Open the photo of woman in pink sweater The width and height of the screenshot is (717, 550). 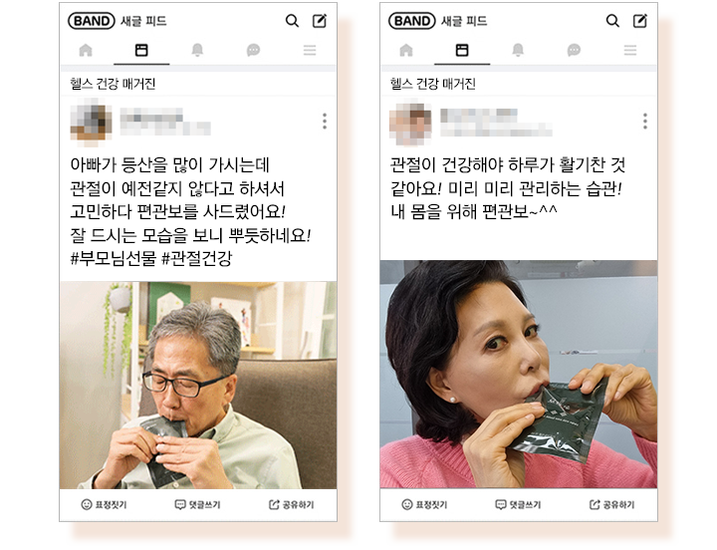point(519,375)
